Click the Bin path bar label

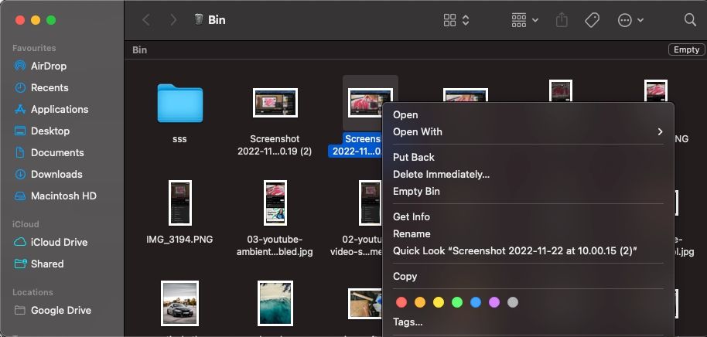pos(140,50)
